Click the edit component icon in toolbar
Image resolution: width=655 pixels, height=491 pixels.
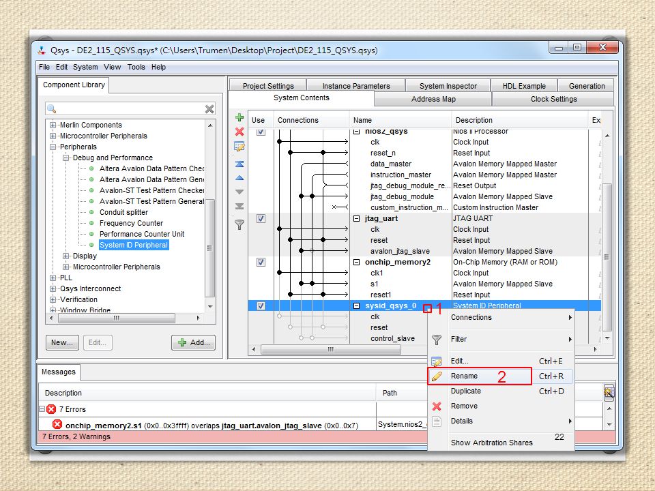click(239, 147)
